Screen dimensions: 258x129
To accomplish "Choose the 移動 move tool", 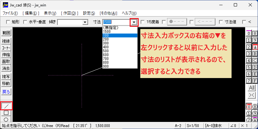I will tap(6, 84).
